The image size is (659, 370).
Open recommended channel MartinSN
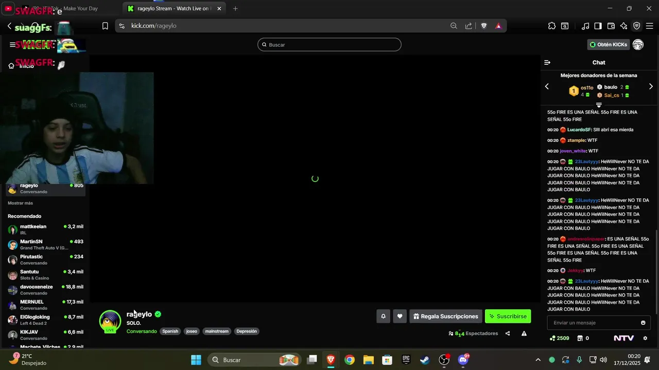(45, 245)
